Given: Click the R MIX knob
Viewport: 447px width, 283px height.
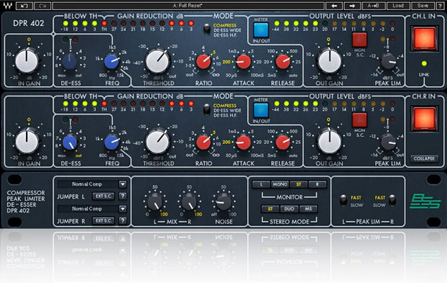Looking at the screenshot, I should coord(190,202).
